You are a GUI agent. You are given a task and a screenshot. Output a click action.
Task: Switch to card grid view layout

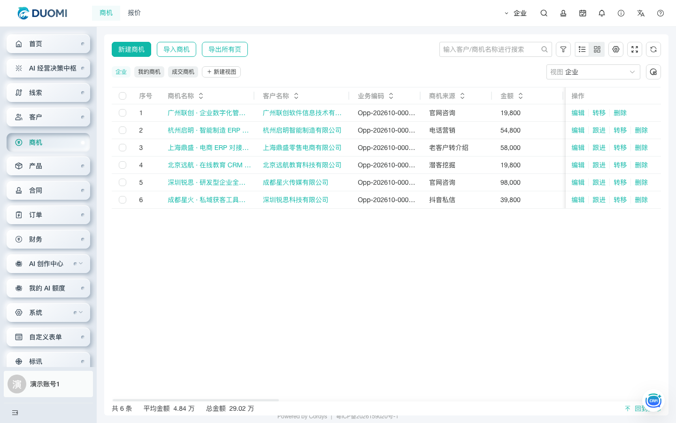[597, 49]
